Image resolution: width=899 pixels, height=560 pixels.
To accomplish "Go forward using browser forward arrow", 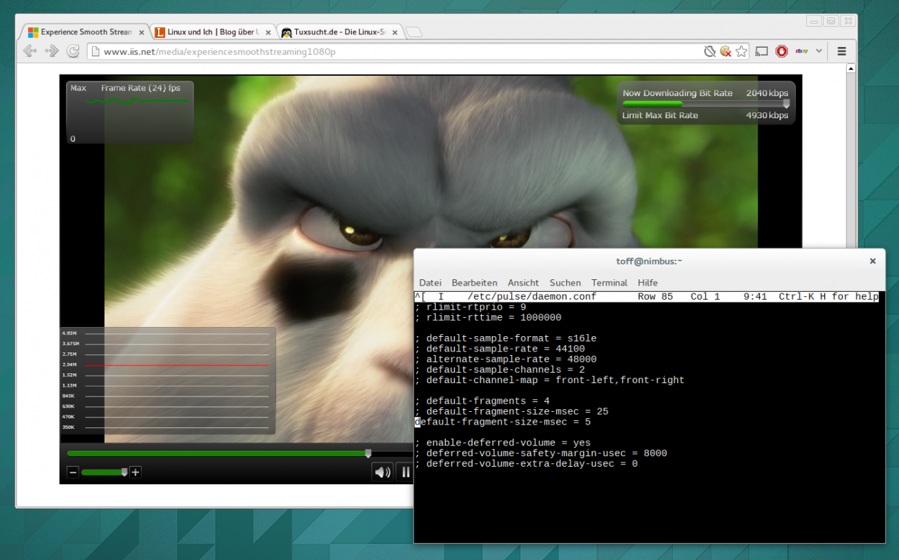I will (51, 51).
